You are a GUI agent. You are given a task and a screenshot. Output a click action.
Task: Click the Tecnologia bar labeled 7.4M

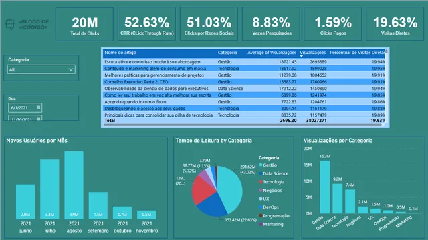point(350,201)
